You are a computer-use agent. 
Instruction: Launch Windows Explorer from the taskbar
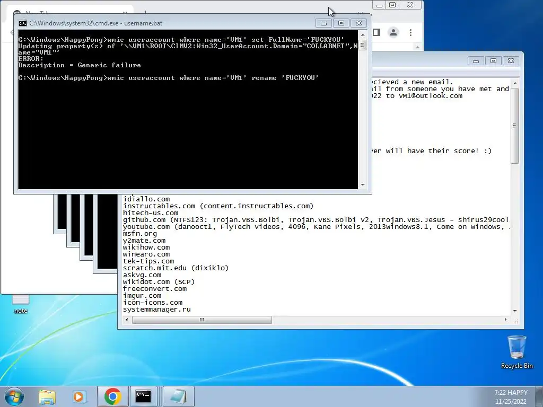(x=47, y=396)
